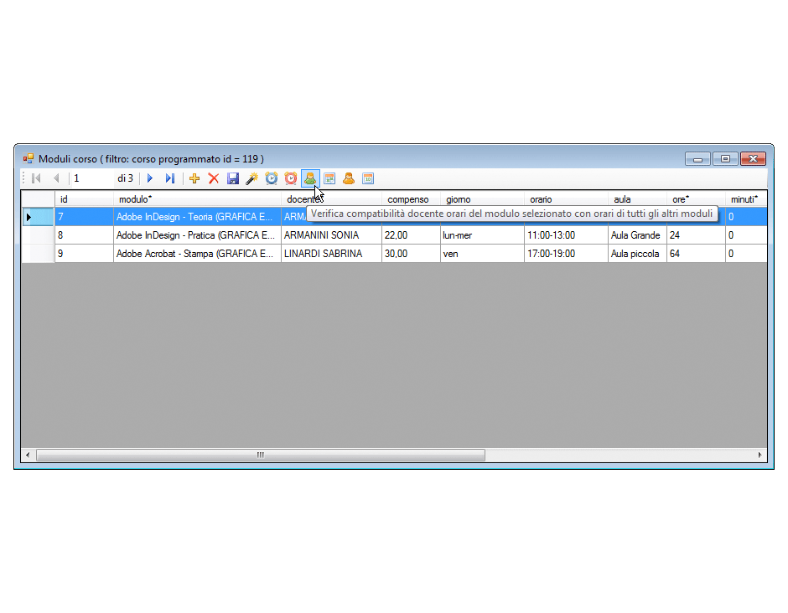
Task: Click giorno cell lun-mer
Action: pos(482,235)
